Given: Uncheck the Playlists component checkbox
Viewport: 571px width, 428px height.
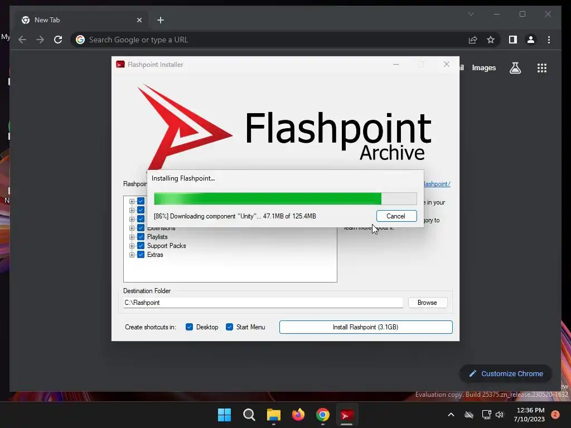Looking at the screenshot, I should click(x=141, y=236).
